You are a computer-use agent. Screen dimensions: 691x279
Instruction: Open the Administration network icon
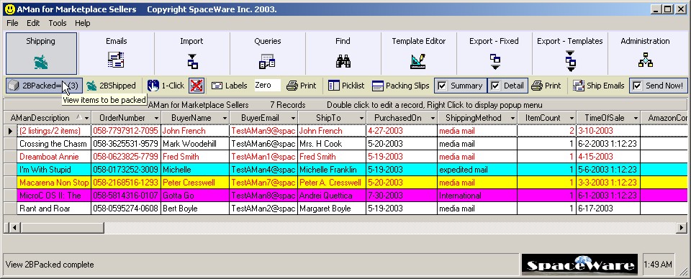[x=645, y=60]
